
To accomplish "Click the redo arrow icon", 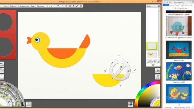I will tap(62, 6).
